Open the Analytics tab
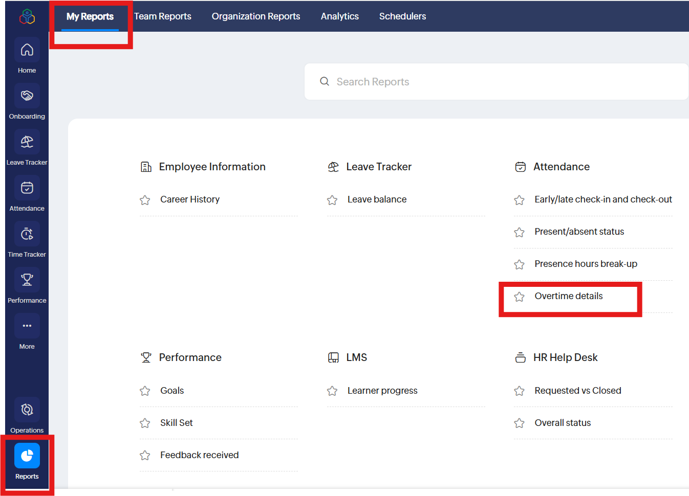689x496 pixels. [x=340, y=16]
